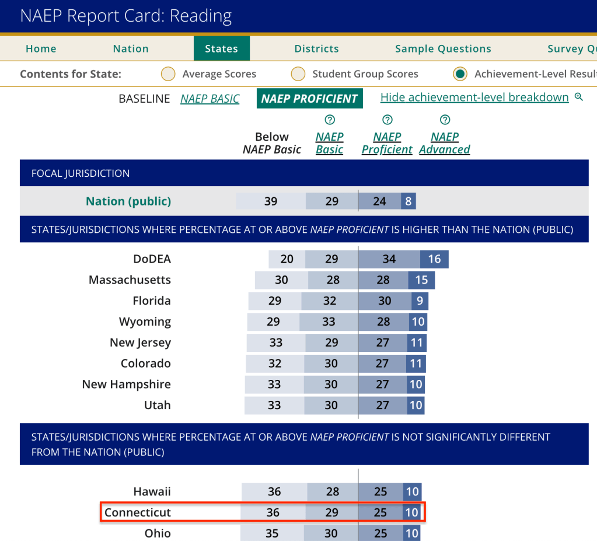
Task: Select Achievement-Level Results radio button
Action: (460, 74)
